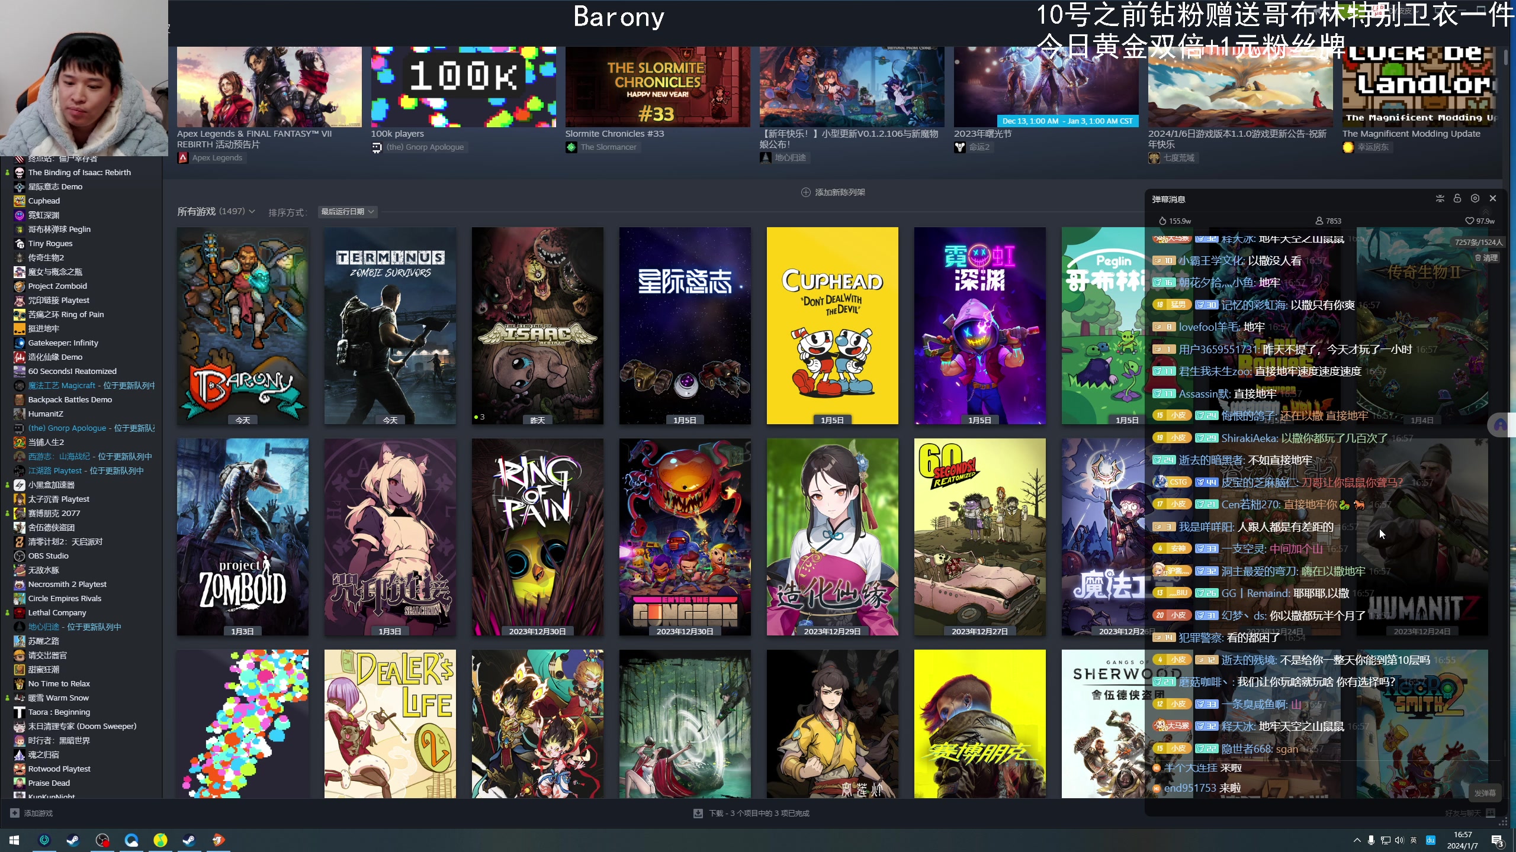Open the first Steam taskbar icon
Viewport: 1516px width, 852px height.
(73, 840)
